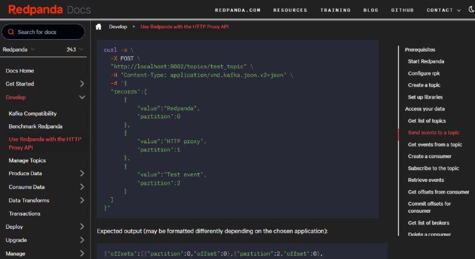
Task: Click the HTTP Proxy API breadcrumb link
Action: coord(185,27)
